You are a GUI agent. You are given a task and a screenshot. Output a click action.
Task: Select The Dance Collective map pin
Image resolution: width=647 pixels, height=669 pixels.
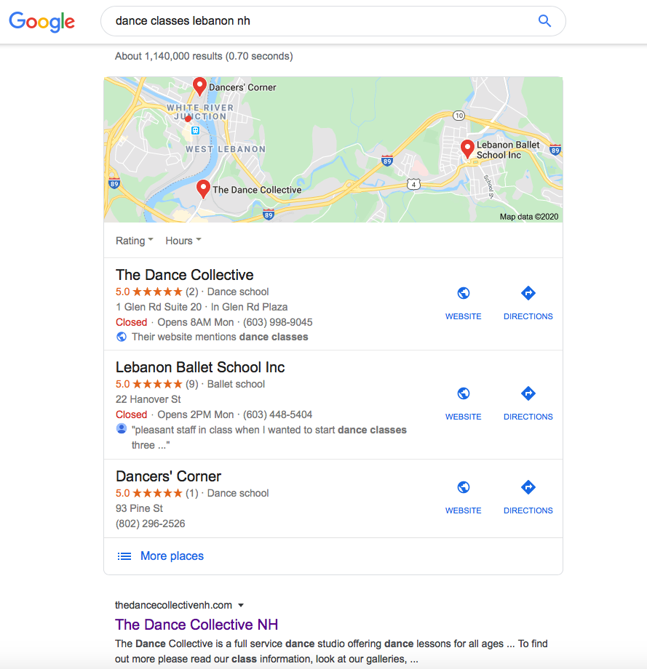click(x=203, y=189)
